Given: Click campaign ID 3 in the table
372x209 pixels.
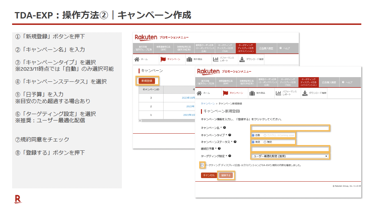Looking at the screenshot, I should coord(151,98).
